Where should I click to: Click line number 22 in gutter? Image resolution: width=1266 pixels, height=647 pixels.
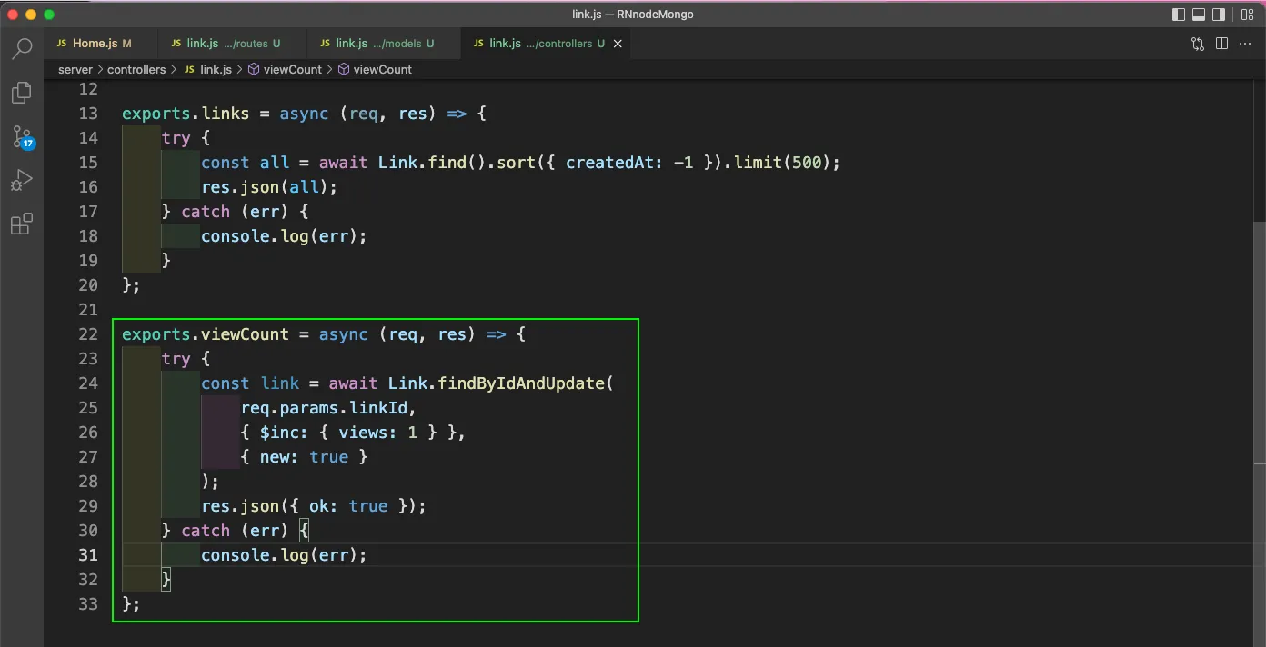click(88, 334)
